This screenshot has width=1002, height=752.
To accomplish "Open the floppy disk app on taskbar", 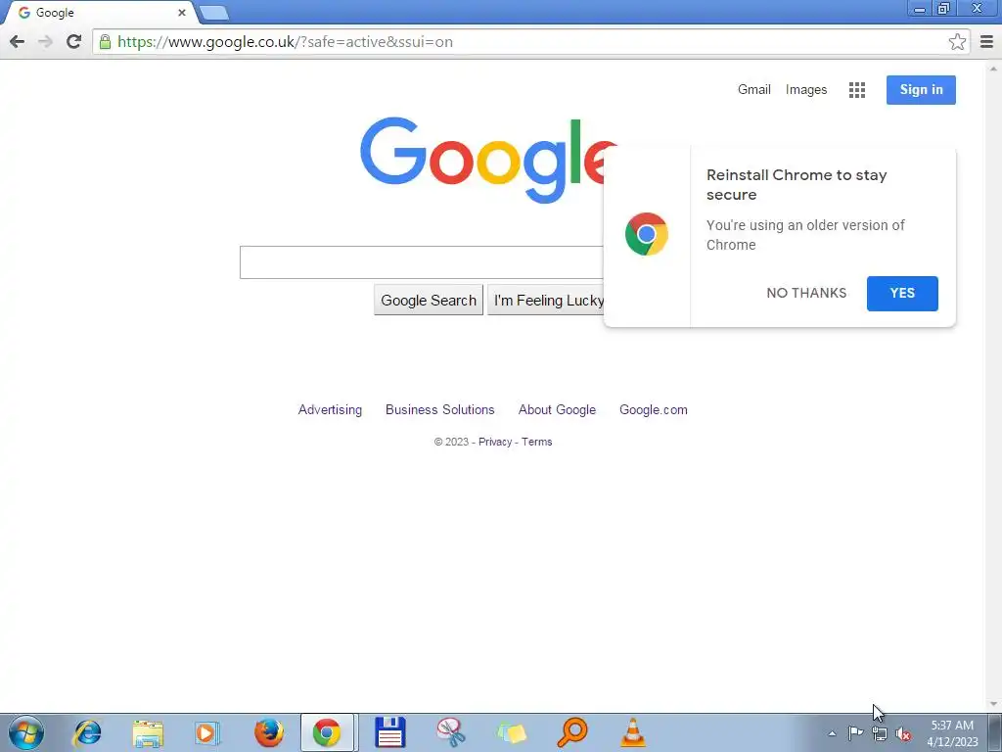I will click(x=389, y=732).
